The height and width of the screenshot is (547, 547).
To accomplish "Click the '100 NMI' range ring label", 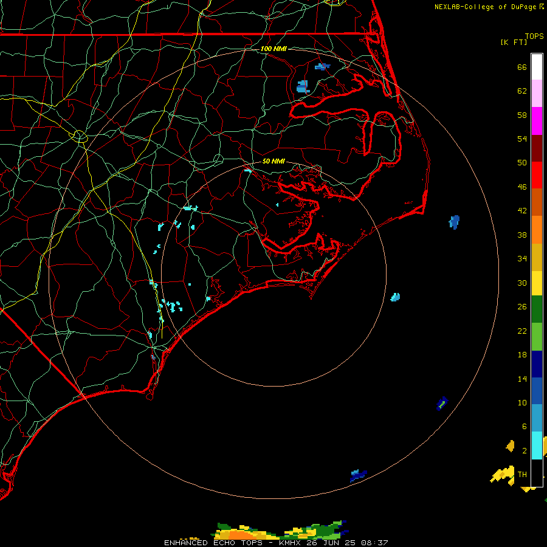I will click(273, 49).
